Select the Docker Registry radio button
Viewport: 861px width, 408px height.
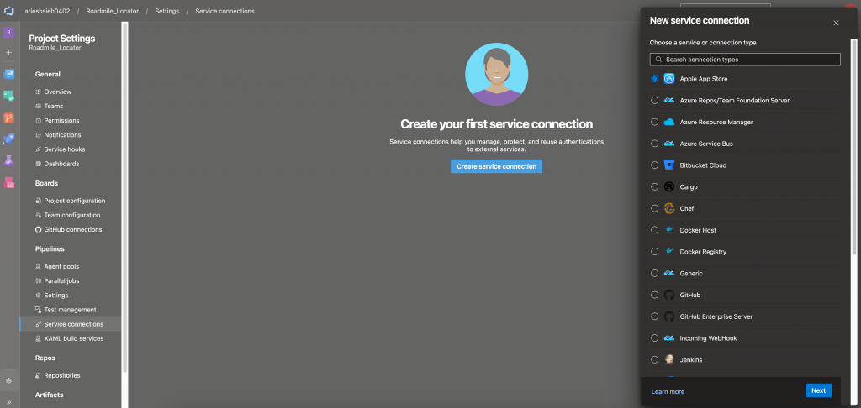pos(654,252)
